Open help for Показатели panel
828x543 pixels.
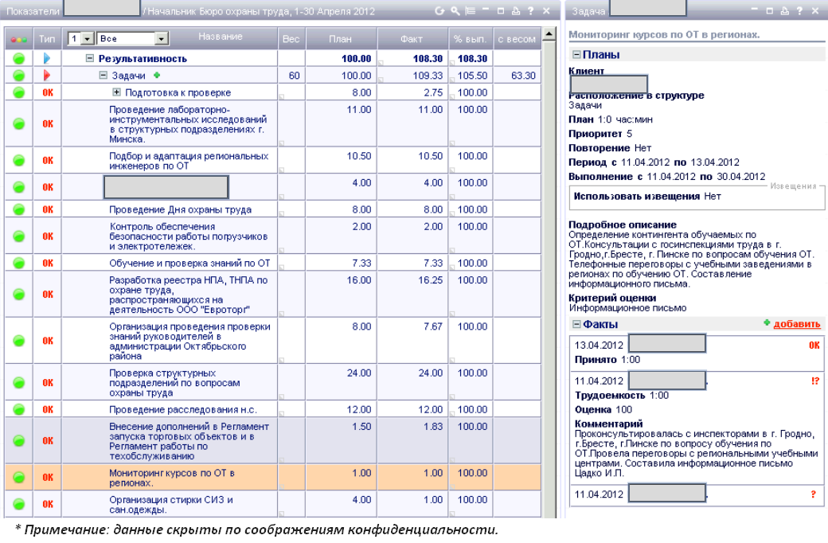(x=531, y=10)
